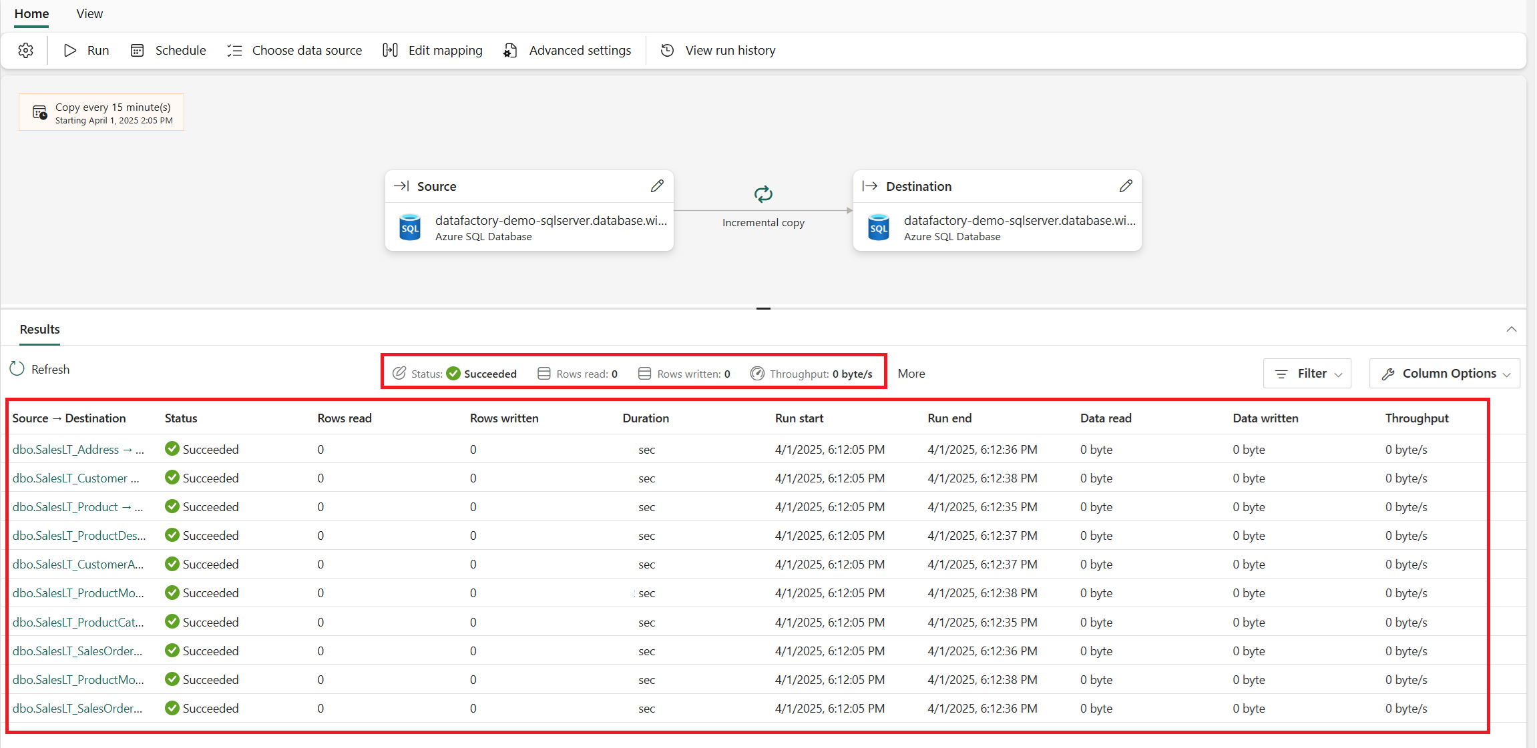Edit the Source with pencil icon

pos(657,186)
